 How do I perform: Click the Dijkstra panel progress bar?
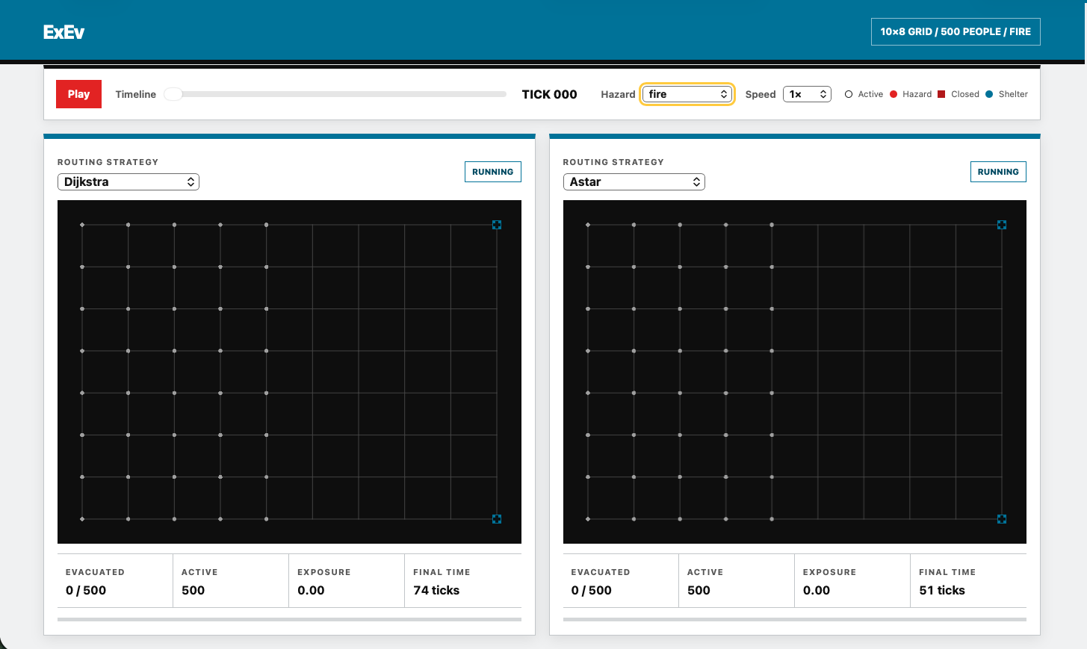click(x=289, y=619)
